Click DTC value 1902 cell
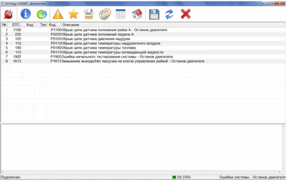 coord(17,57)
